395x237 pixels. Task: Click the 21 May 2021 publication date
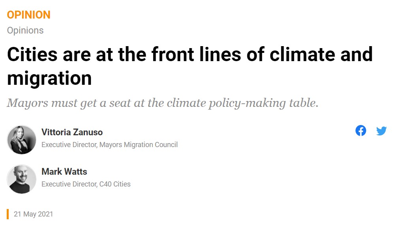34,214
